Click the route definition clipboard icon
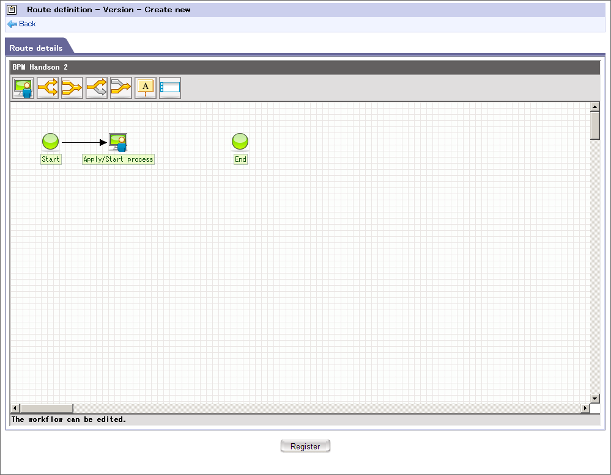The image size is (611, 475). pos(12,10)
